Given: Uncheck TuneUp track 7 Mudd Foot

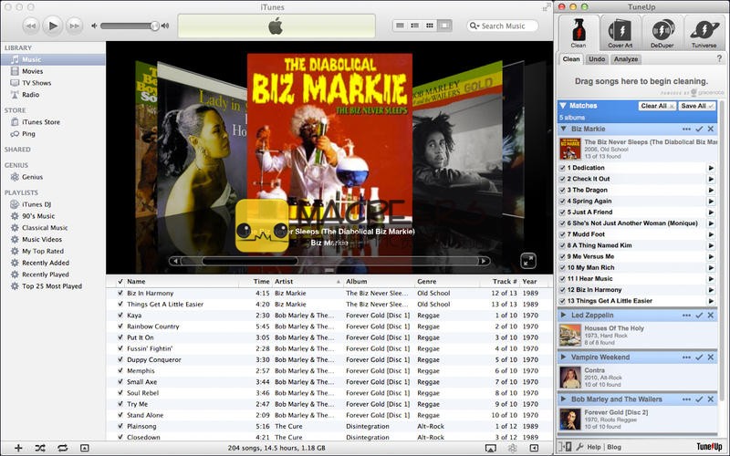Looking at the screenshot, I should pyautogui.click(x=562, y=234).
